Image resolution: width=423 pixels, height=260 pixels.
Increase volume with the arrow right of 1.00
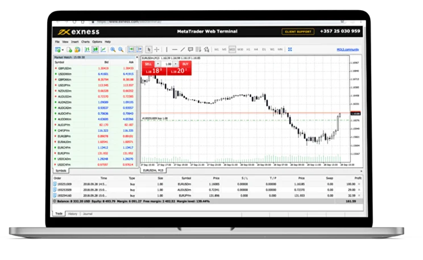(x=176, y=64)
